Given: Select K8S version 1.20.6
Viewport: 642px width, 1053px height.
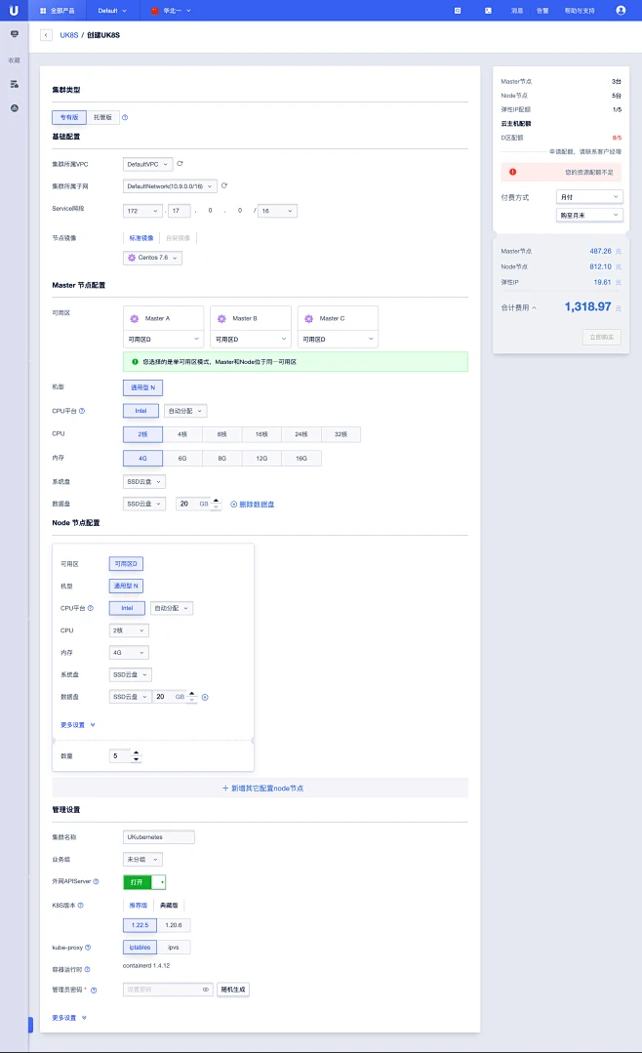Looking at the screenshot, I should (173, 925).
